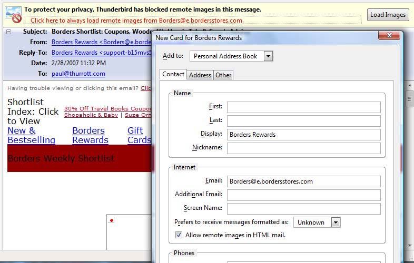Switch to the Contact tab
414x263 pixels.
tap(173, 74)
